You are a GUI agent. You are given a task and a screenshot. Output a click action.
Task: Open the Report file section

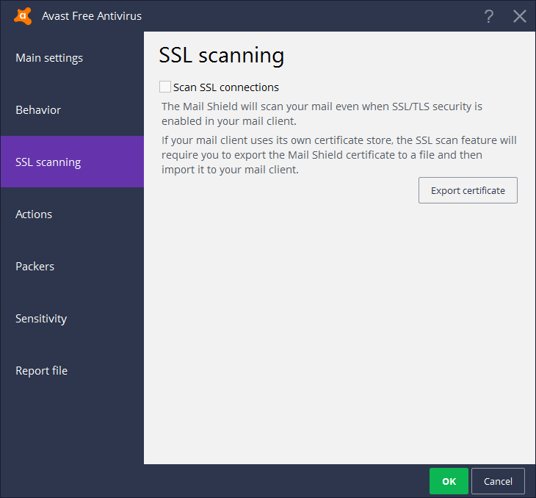click(72, 370)
